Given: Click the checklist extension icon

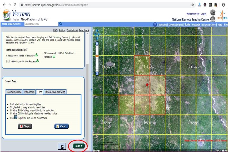Looking at the screenshot, I should tap(216, 5).
